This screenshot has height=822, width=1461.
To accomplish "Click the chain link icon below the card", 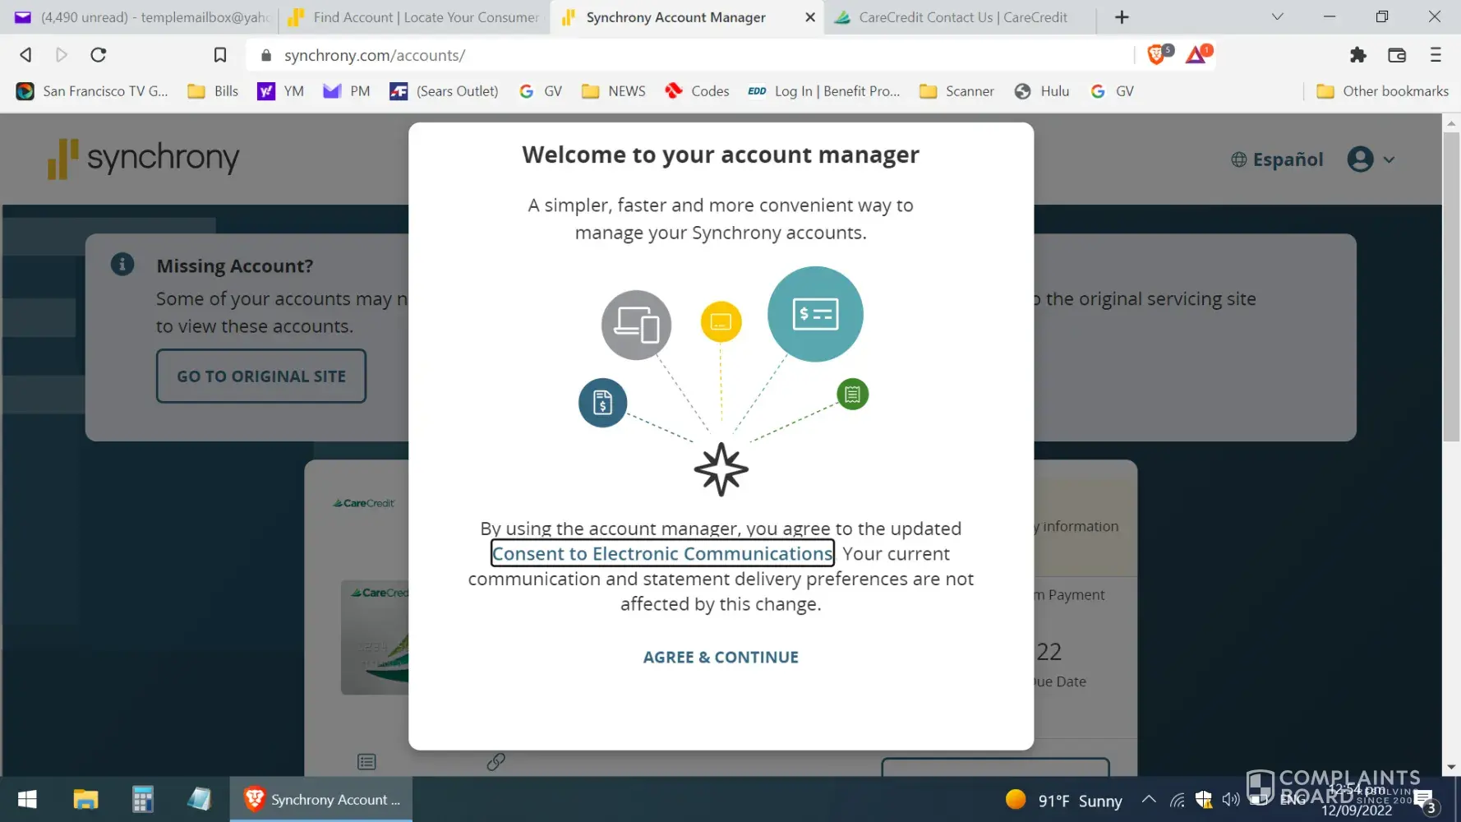I will [495, 762].
